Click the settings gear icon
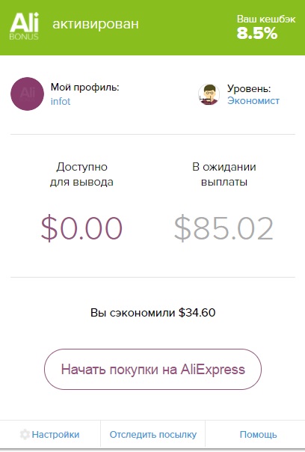The height and width of the screenshot is (452, 305). pyautogui.click(x=25, y=435)
